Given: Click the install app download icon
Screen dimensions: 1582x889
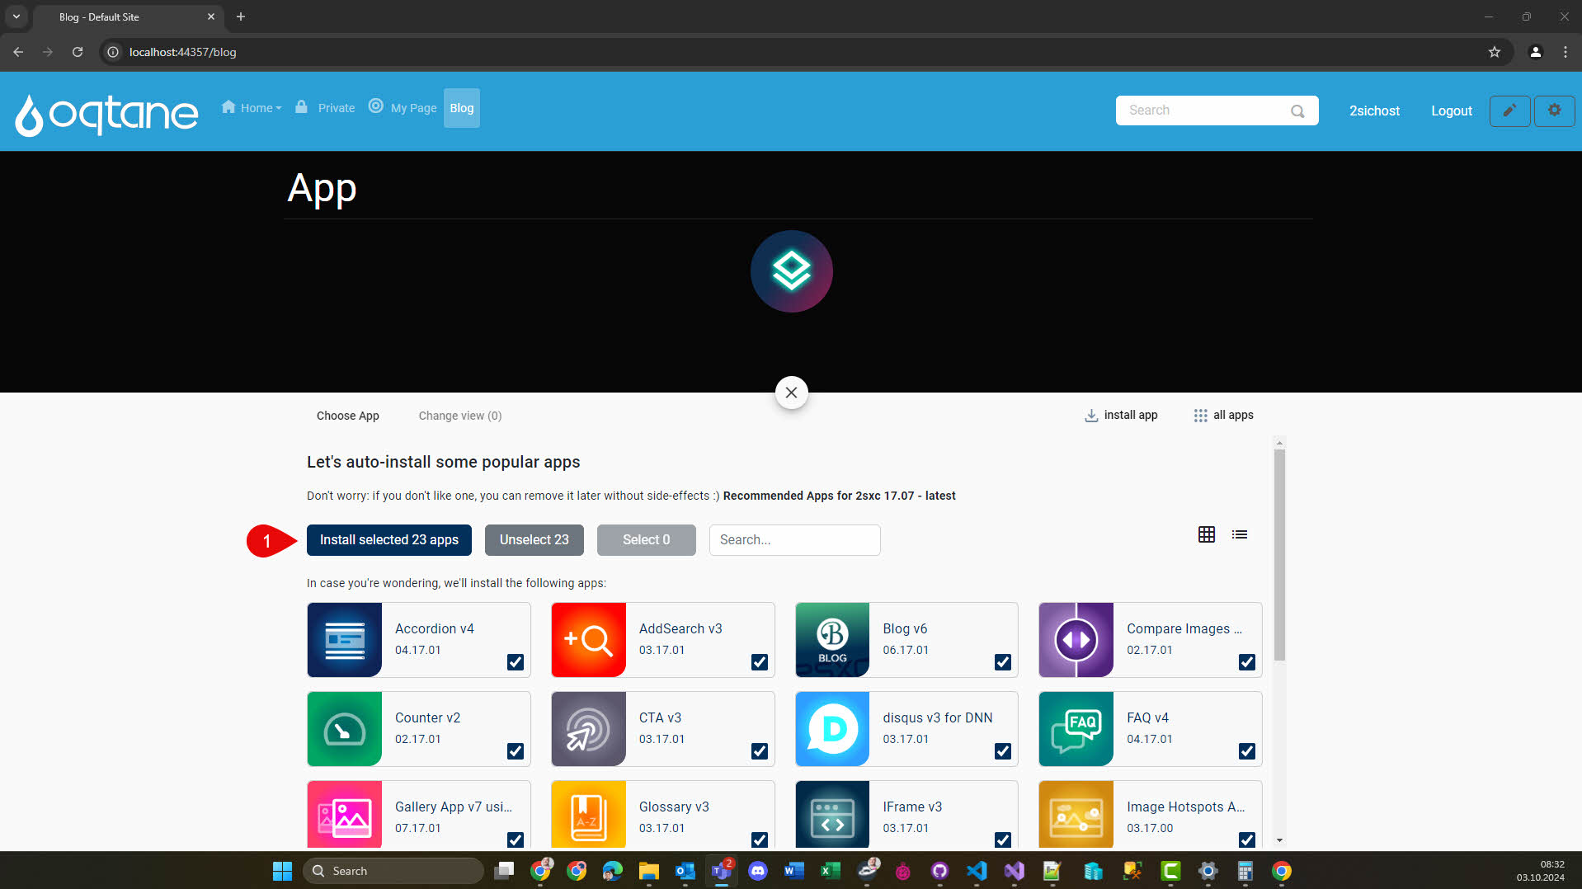Looking at the screenshot, I should click(x=1091, y=416).
